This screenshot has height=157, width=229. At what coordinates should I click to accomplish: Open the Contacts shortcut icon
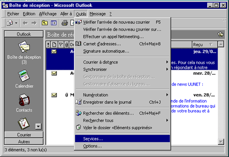point(24,100)
